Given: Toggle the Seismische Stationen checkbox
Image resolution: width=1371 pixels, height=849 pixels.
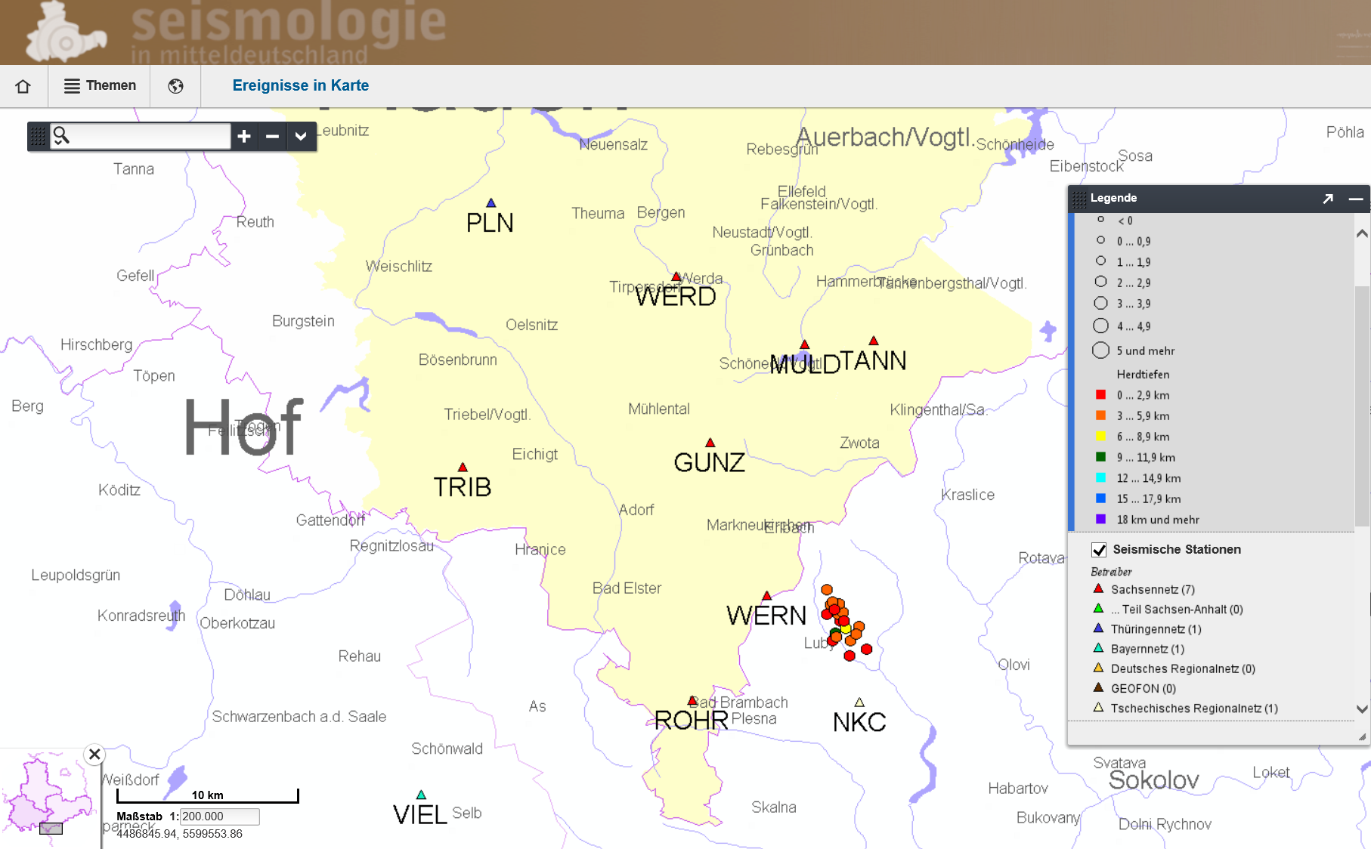Looking at the screenshot, I should (1099, 550).
